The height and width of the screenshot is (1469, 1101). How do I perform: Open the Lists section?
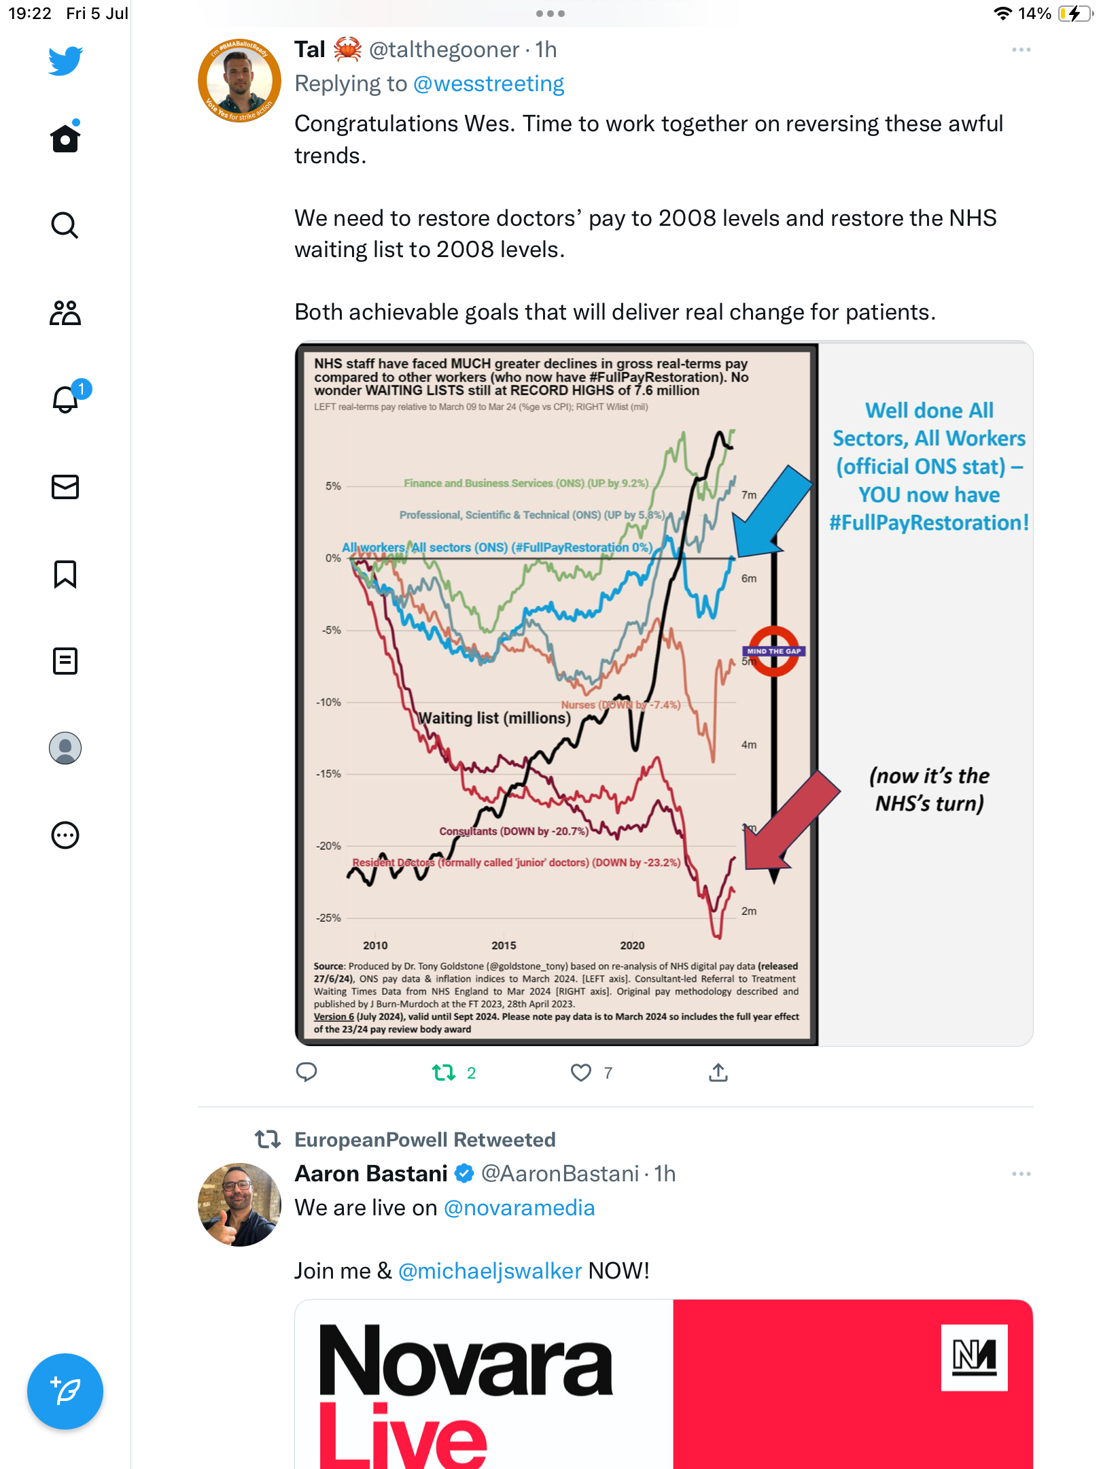point(65,661)
